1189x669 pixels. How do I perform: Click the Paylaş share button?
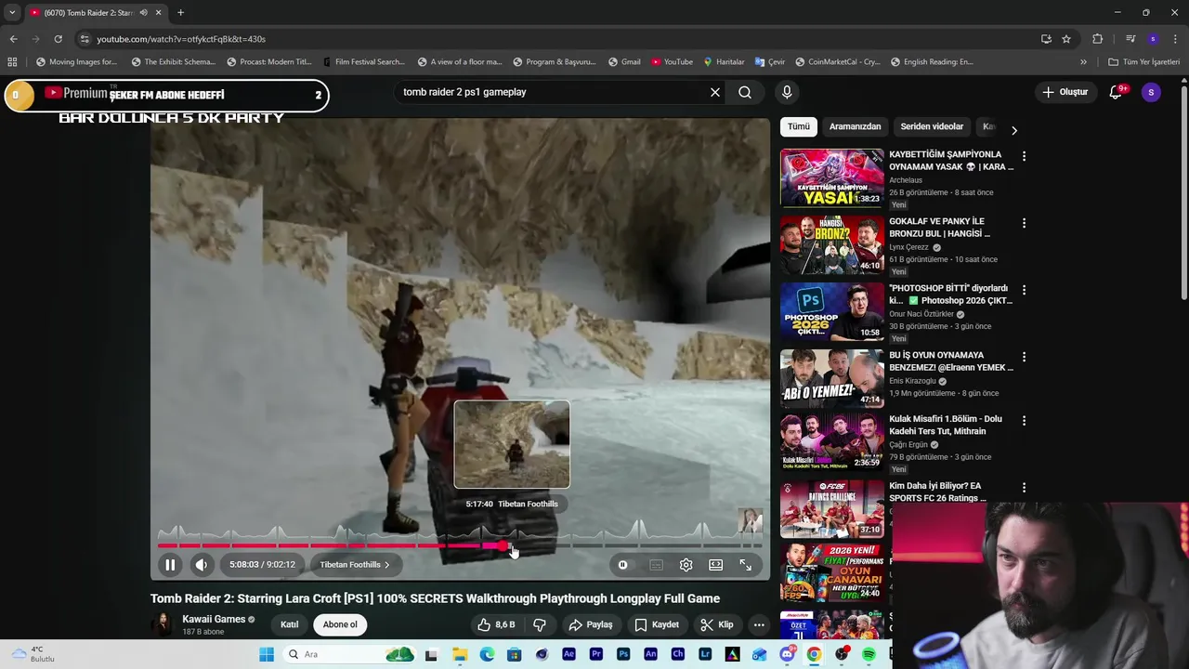click(591, 624)
